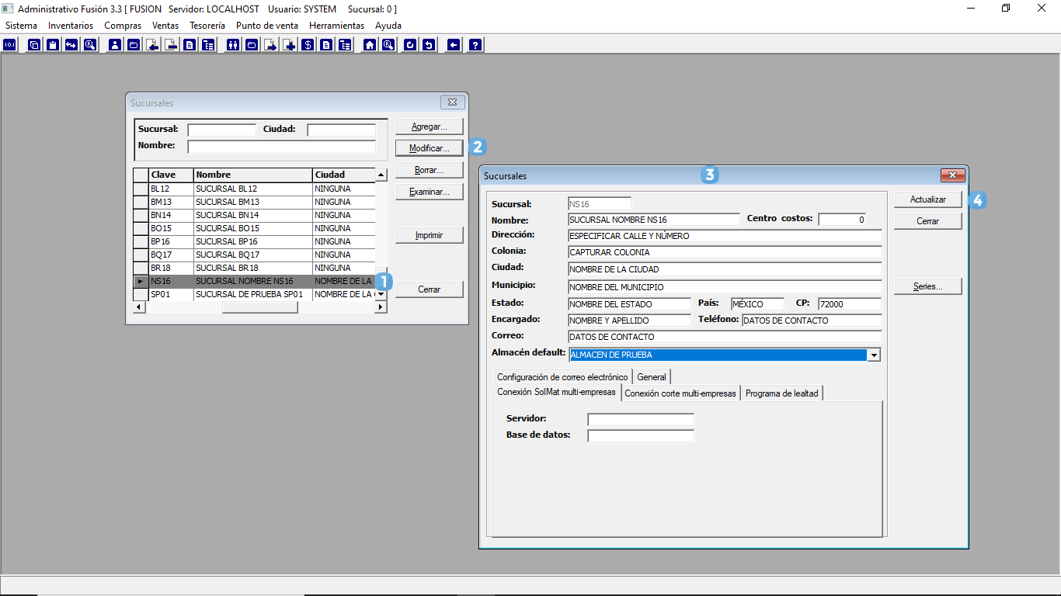This screenshot has height=596, width=1061.
Task: Click the double-headed horizontal arrow toolbar icon
Action: pos(71,45)
